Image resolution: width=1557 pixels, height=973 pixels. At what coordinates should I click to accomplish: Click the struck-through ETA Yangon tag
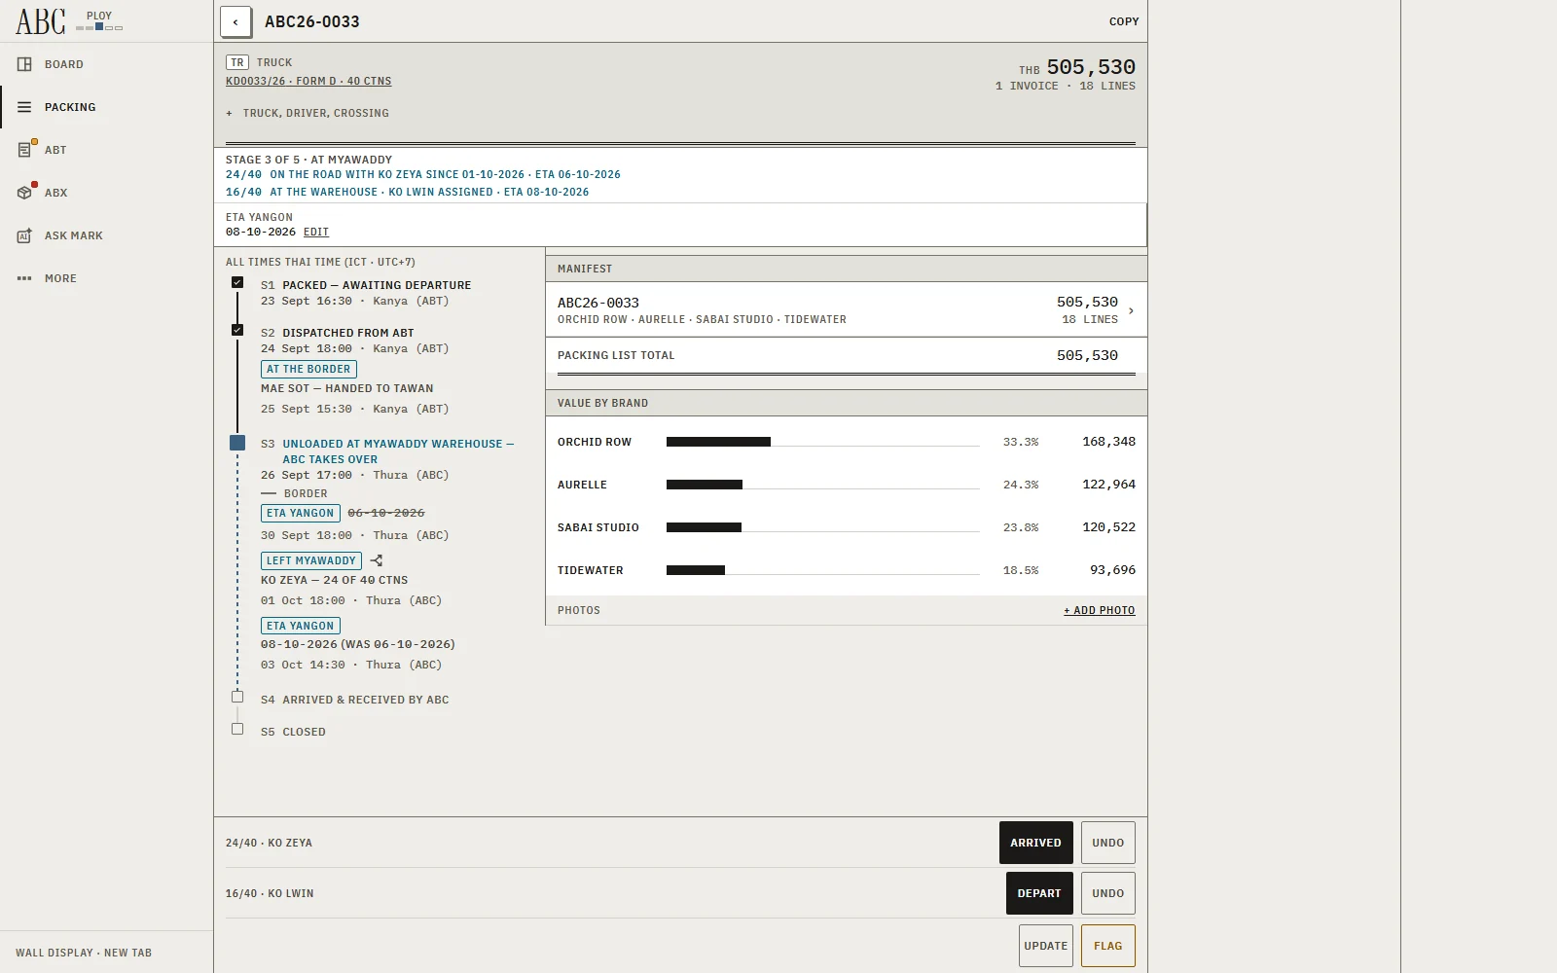click(301, 513)
